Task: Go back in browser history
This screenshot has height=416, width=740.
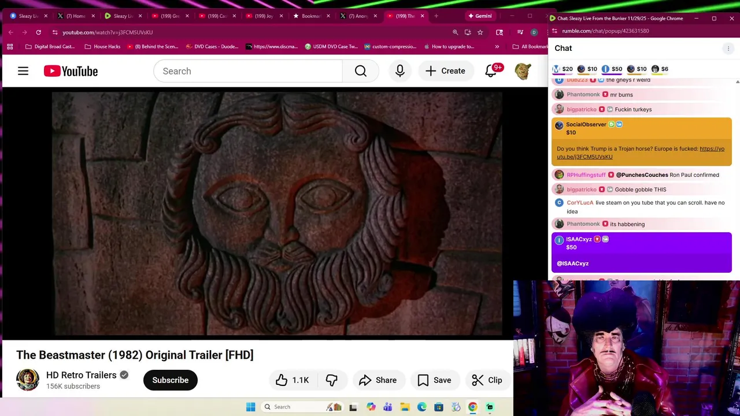Action: click(x=10, y=32)
